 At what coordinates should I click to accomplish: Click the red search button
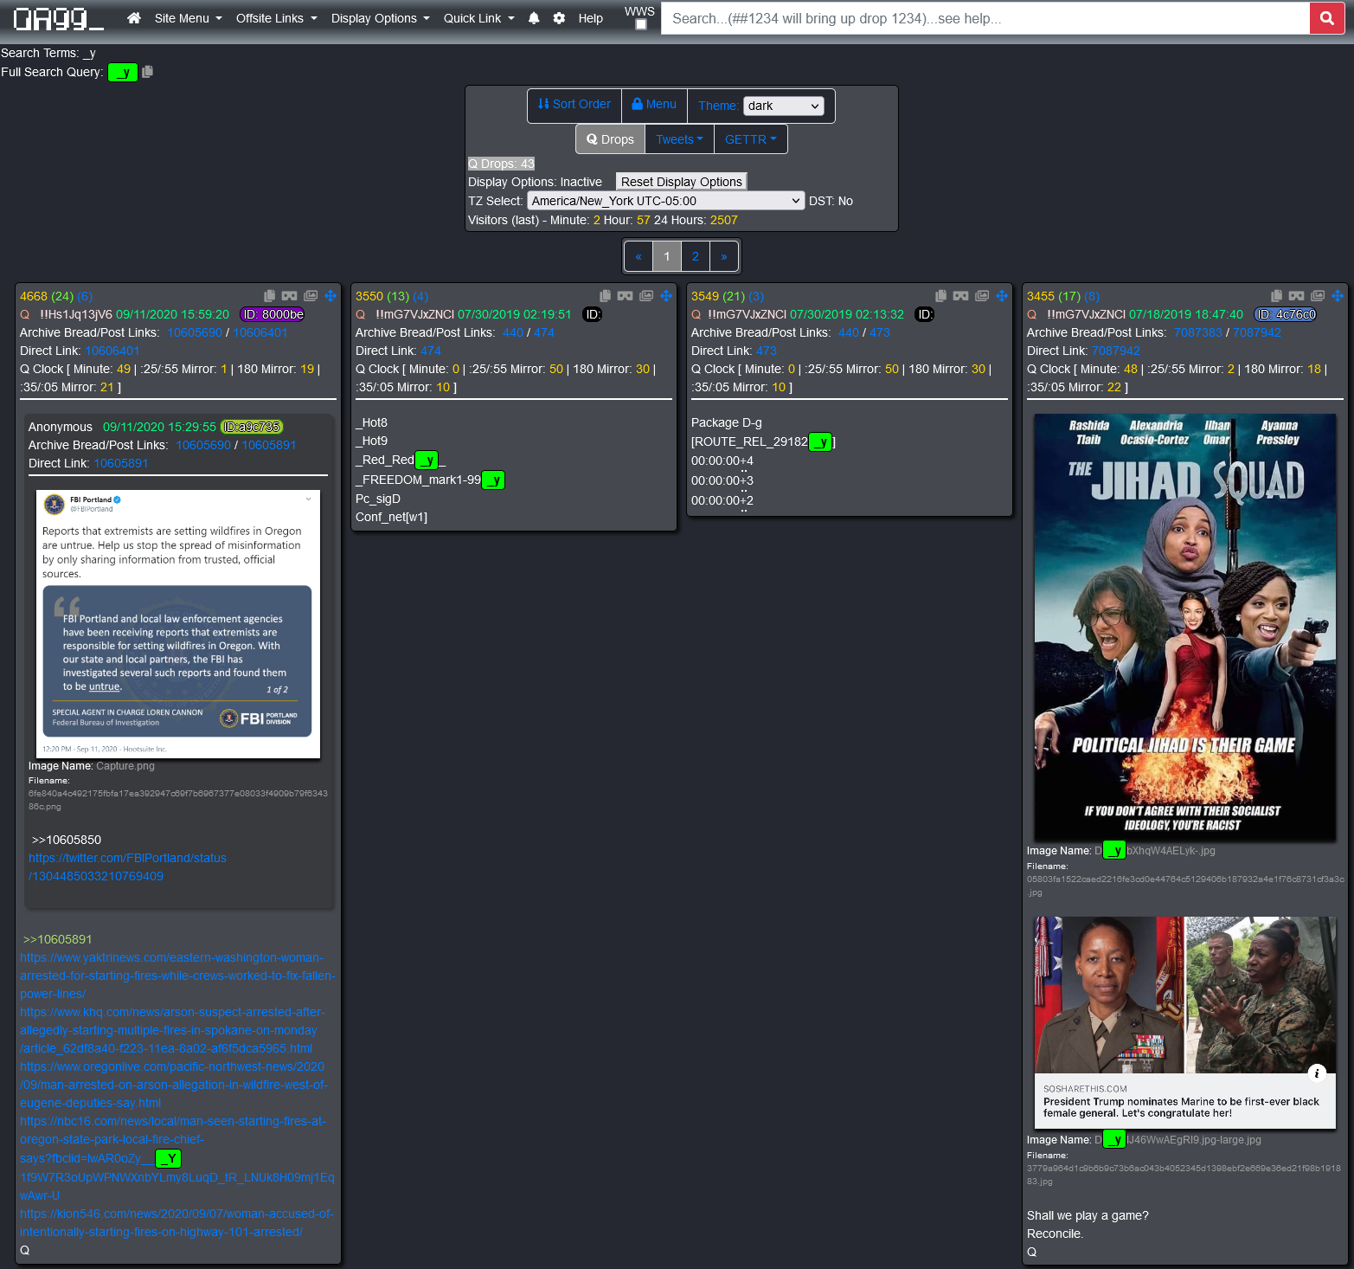(1326, 18)
